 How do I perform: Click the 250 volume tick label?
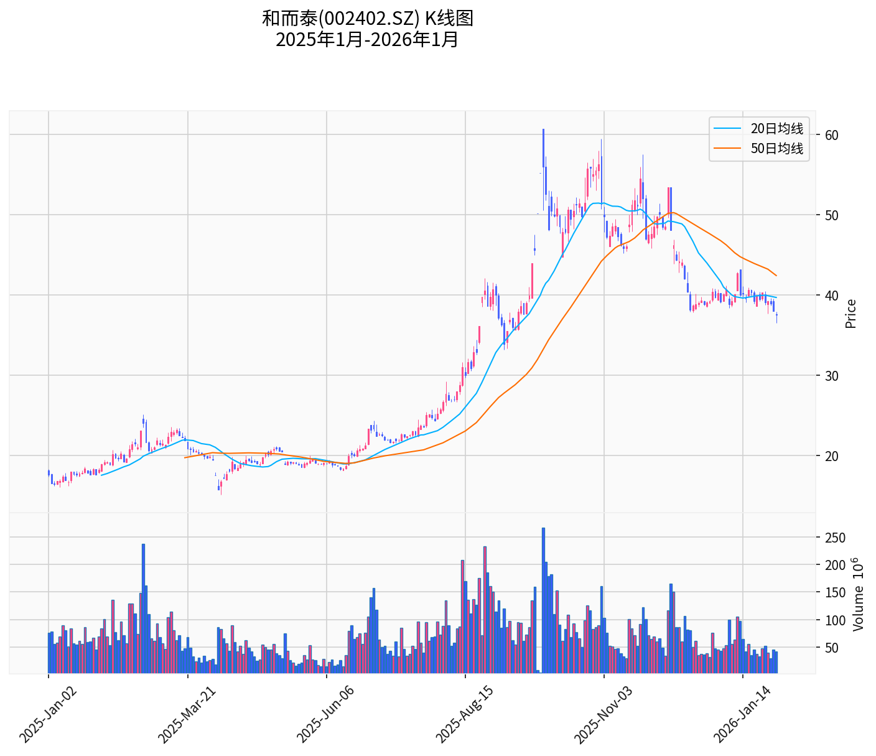point(835,538)
